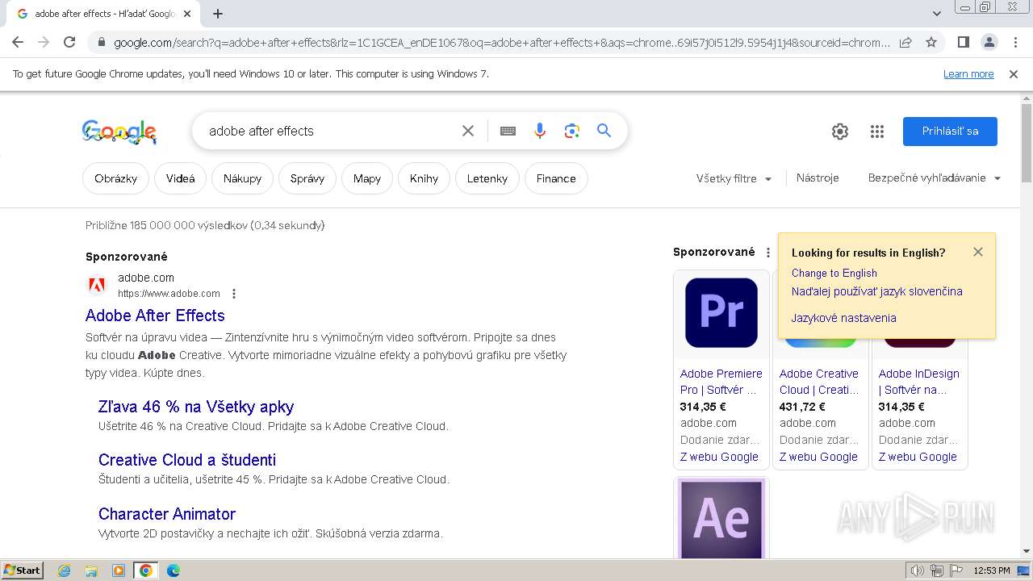Share this page from the address bar
The width and height of the screenshot is (1033, 581).
click(x=905, y=42)
